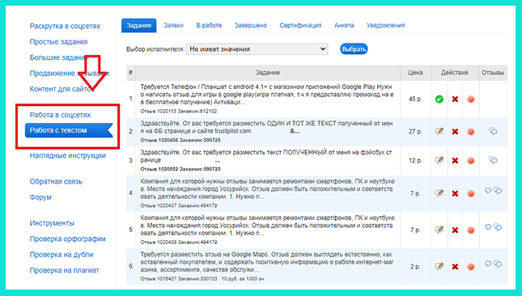
Task: Open Простые задания sidebar link
Action: click(x=58, y=42)
